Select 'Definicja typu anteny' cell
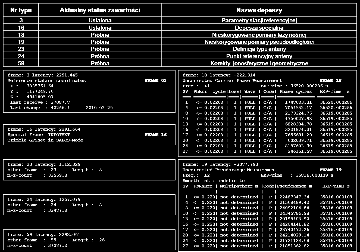This screenshot has width=360, height=252. coord(259,49)
